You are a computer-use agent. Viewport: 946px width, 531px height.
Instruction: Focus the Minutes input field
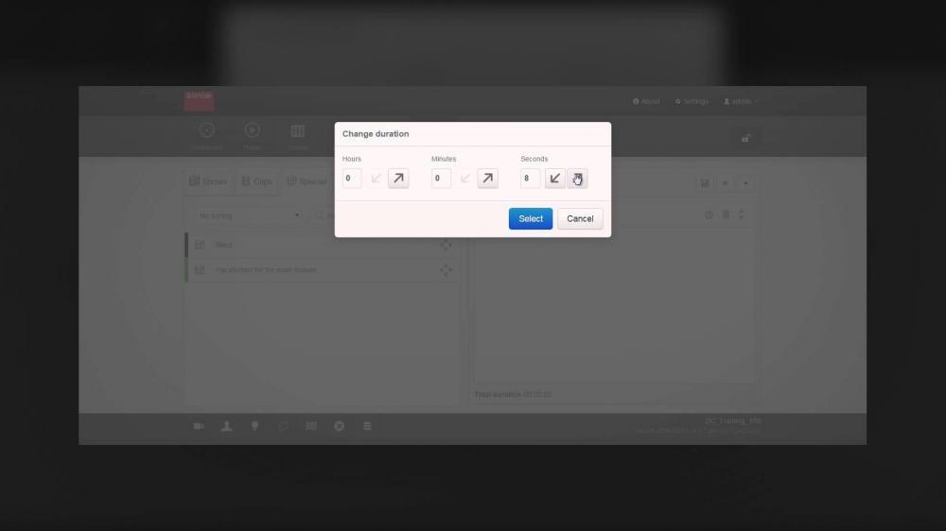(x=440, y=178)
